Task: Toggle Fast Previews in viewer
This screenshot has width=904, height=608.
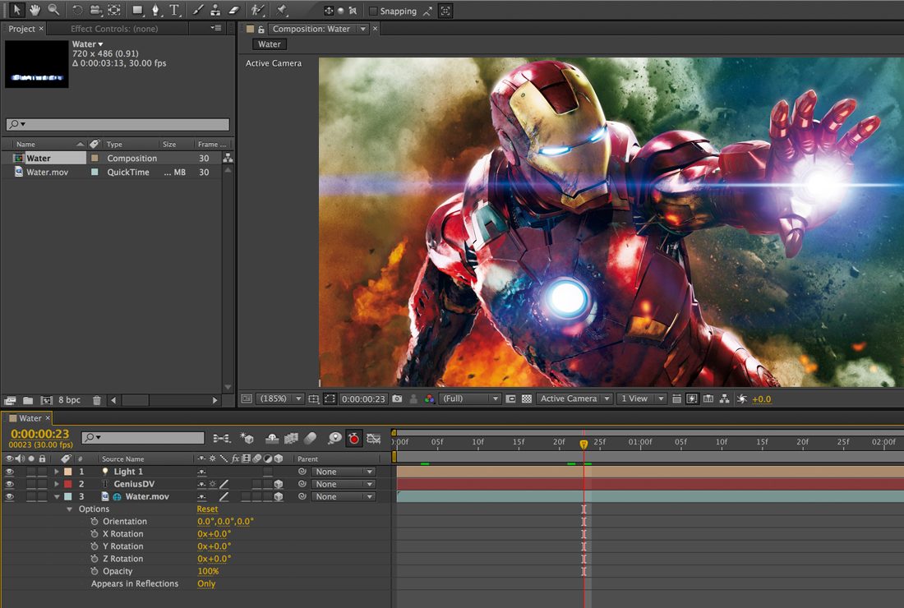Action: (x=693, y=398)
